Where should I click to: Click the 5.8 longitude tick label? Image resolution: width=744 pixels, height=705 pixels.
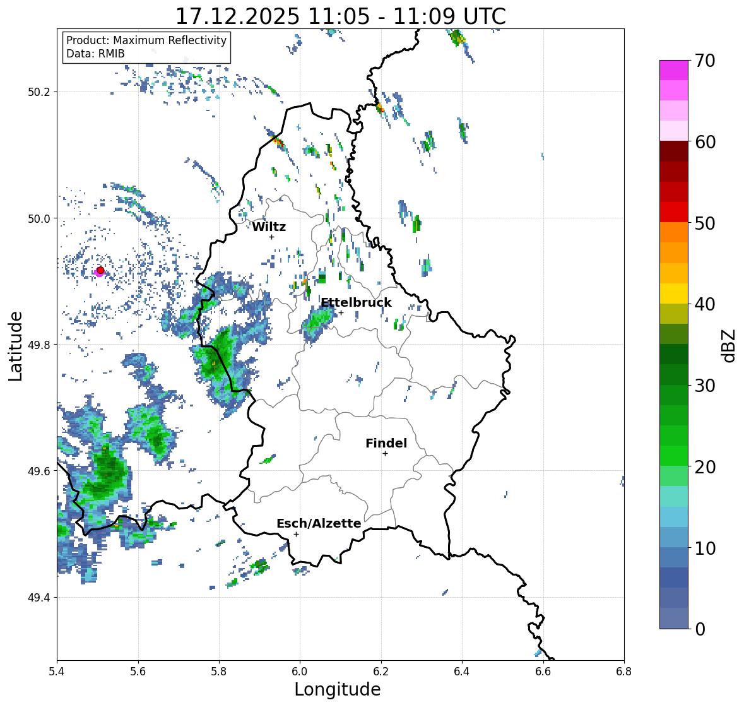pyautogui.click(x=219, y=671)
